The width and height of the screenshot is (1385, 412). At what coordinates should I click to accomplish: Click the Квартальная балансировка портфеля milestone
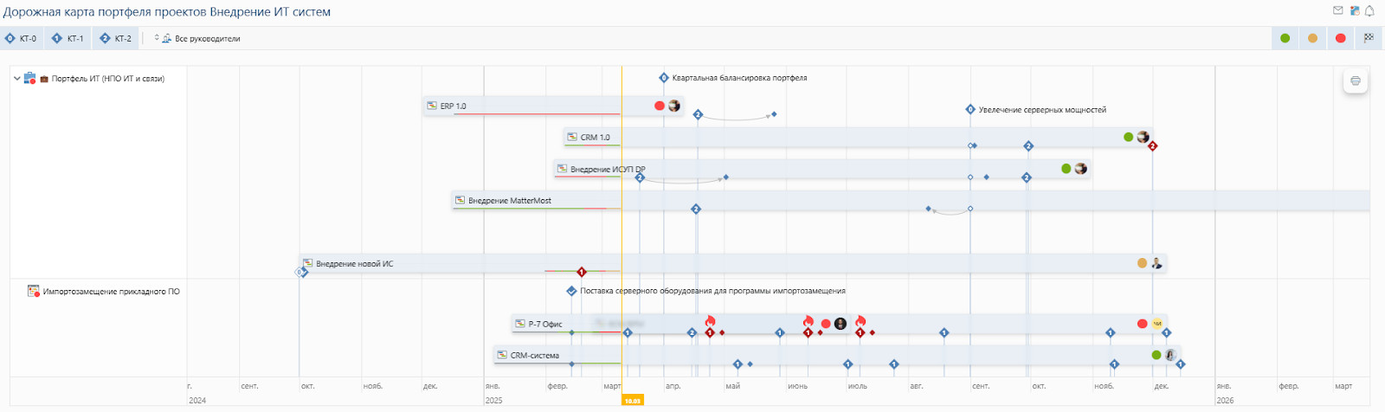pos(664,78)
